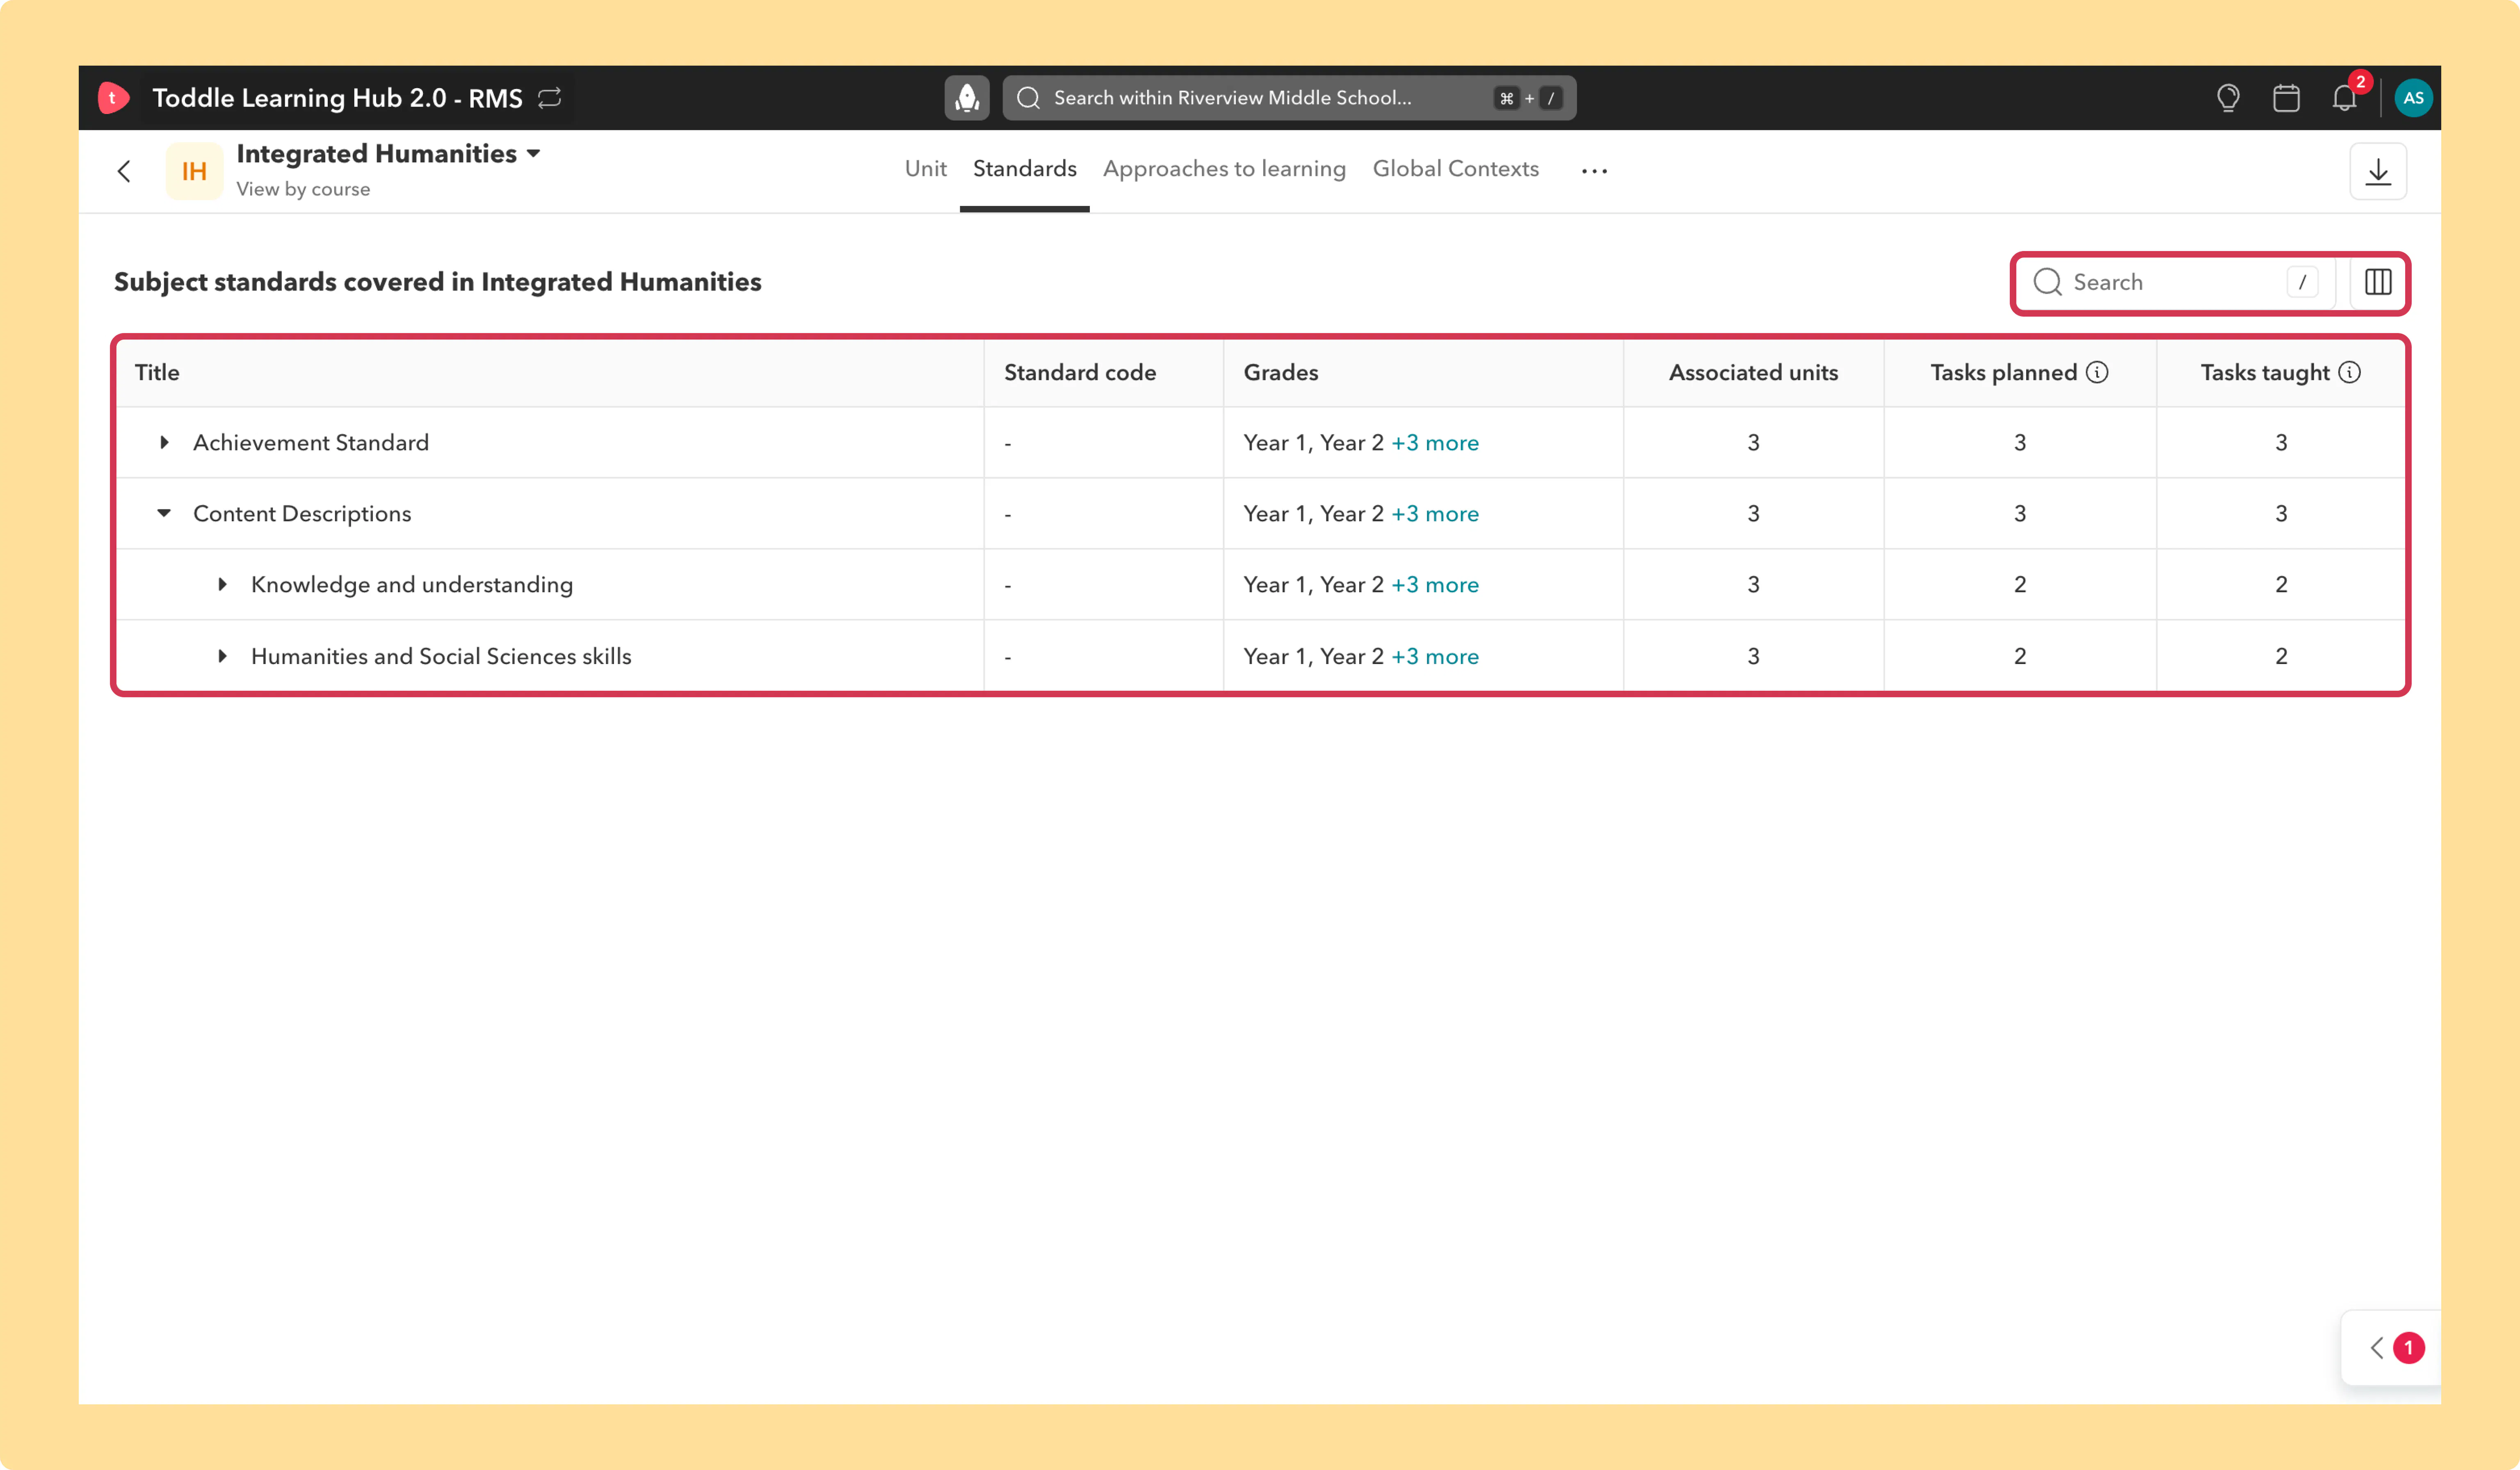Click the standards Search input field
Screen dimensions: 2520x1470
pos(2175,282)
